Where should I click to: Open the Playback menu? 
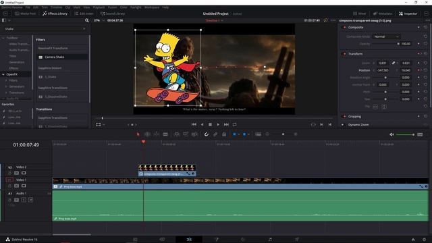[x=99, y=7]
